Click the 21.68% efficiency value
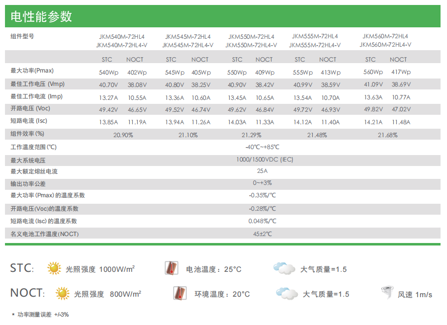The image size is (447, 325). point(388,135)
